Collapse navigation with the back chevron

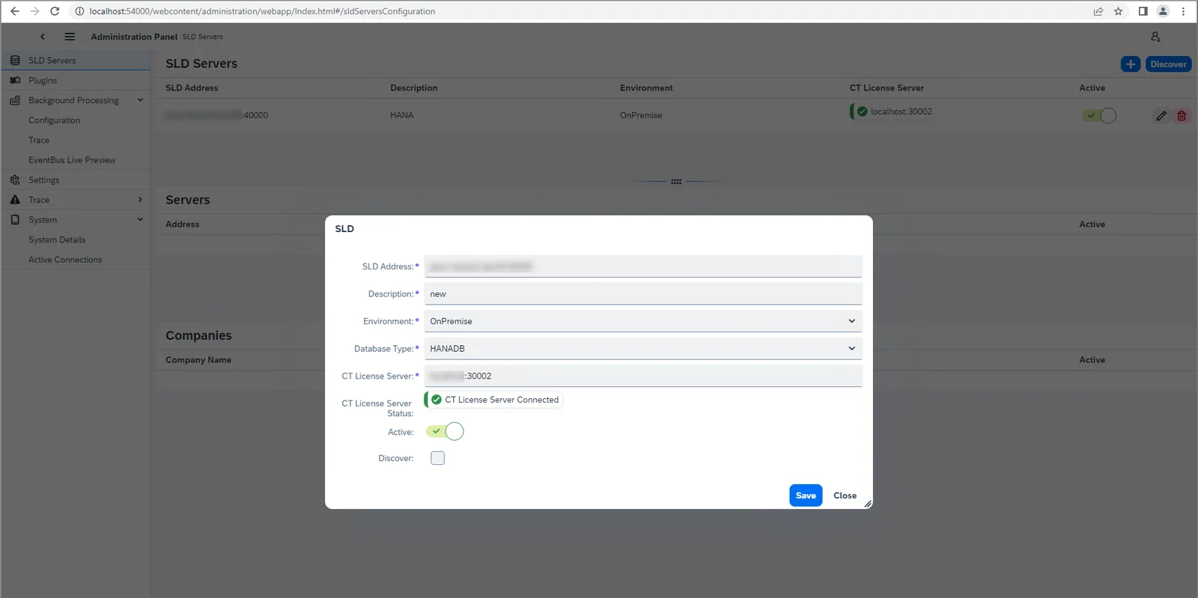[x=43, y=37]
